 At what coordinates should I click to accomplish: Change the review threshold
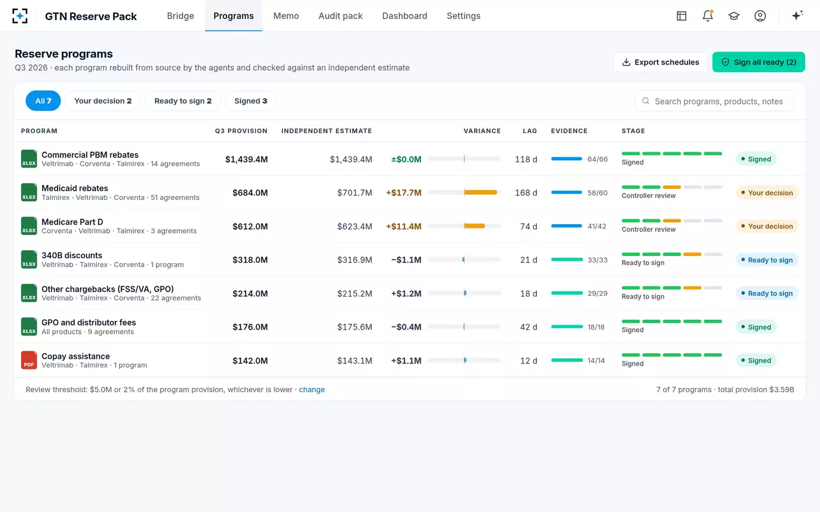(312, 390)
